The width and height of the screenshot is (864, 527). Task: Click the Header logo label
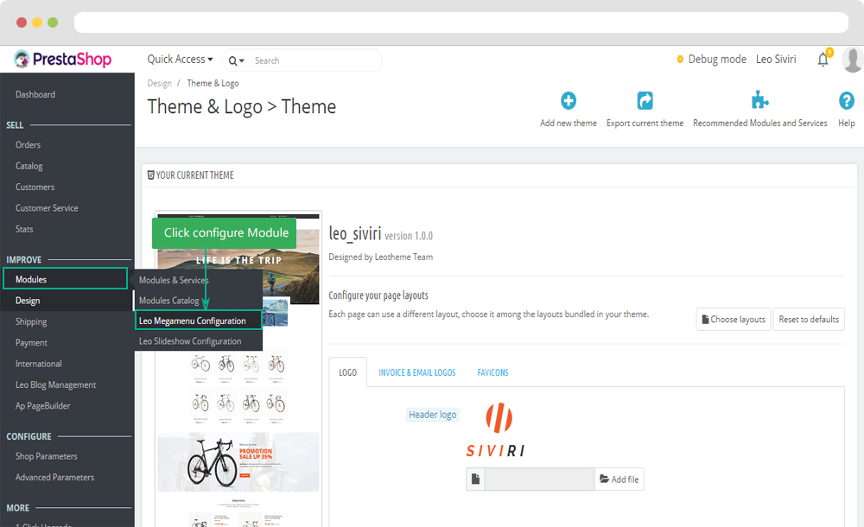click(433, 415)
